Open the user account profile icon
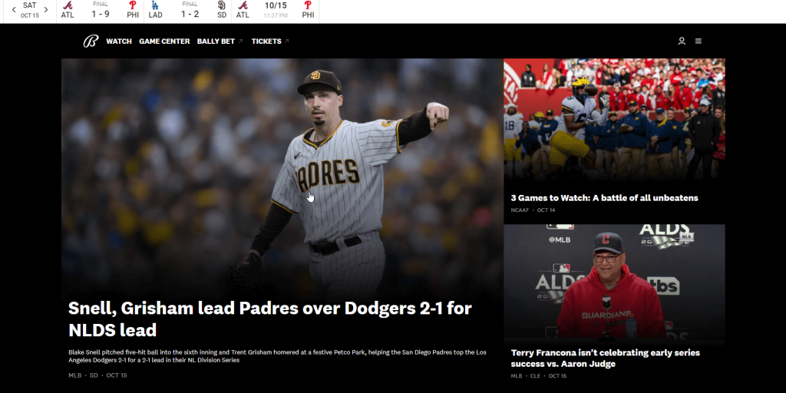786x393 pixels. (x=682, y=41)
